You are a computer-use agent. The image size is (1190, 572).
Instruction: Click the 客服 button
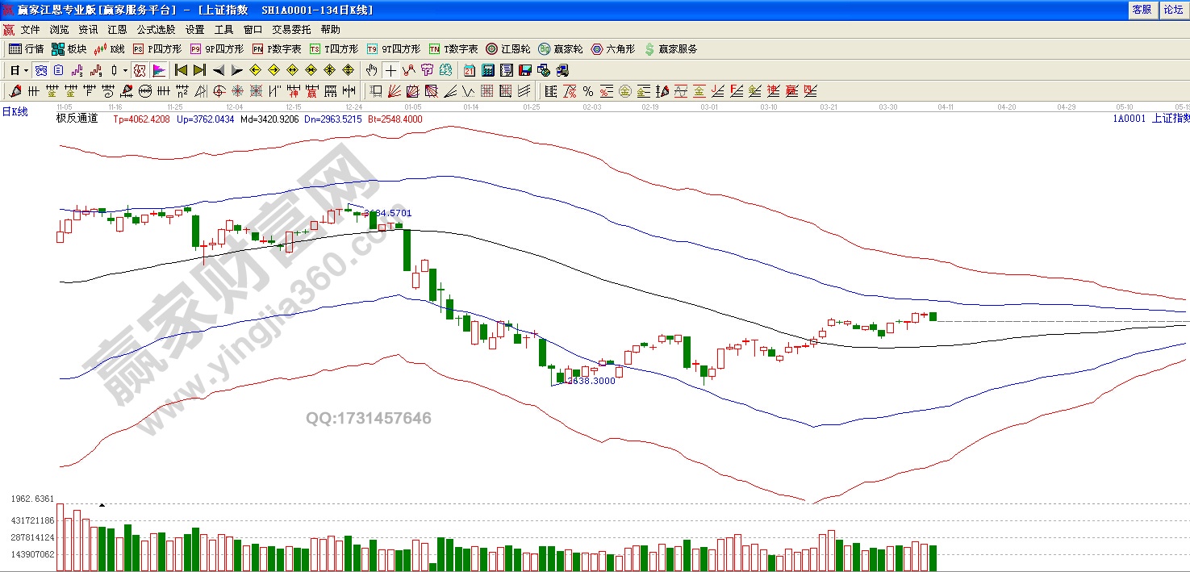(1142, 10)
